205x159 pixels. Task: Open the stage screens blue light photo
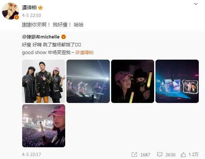[x=177, y=81]
